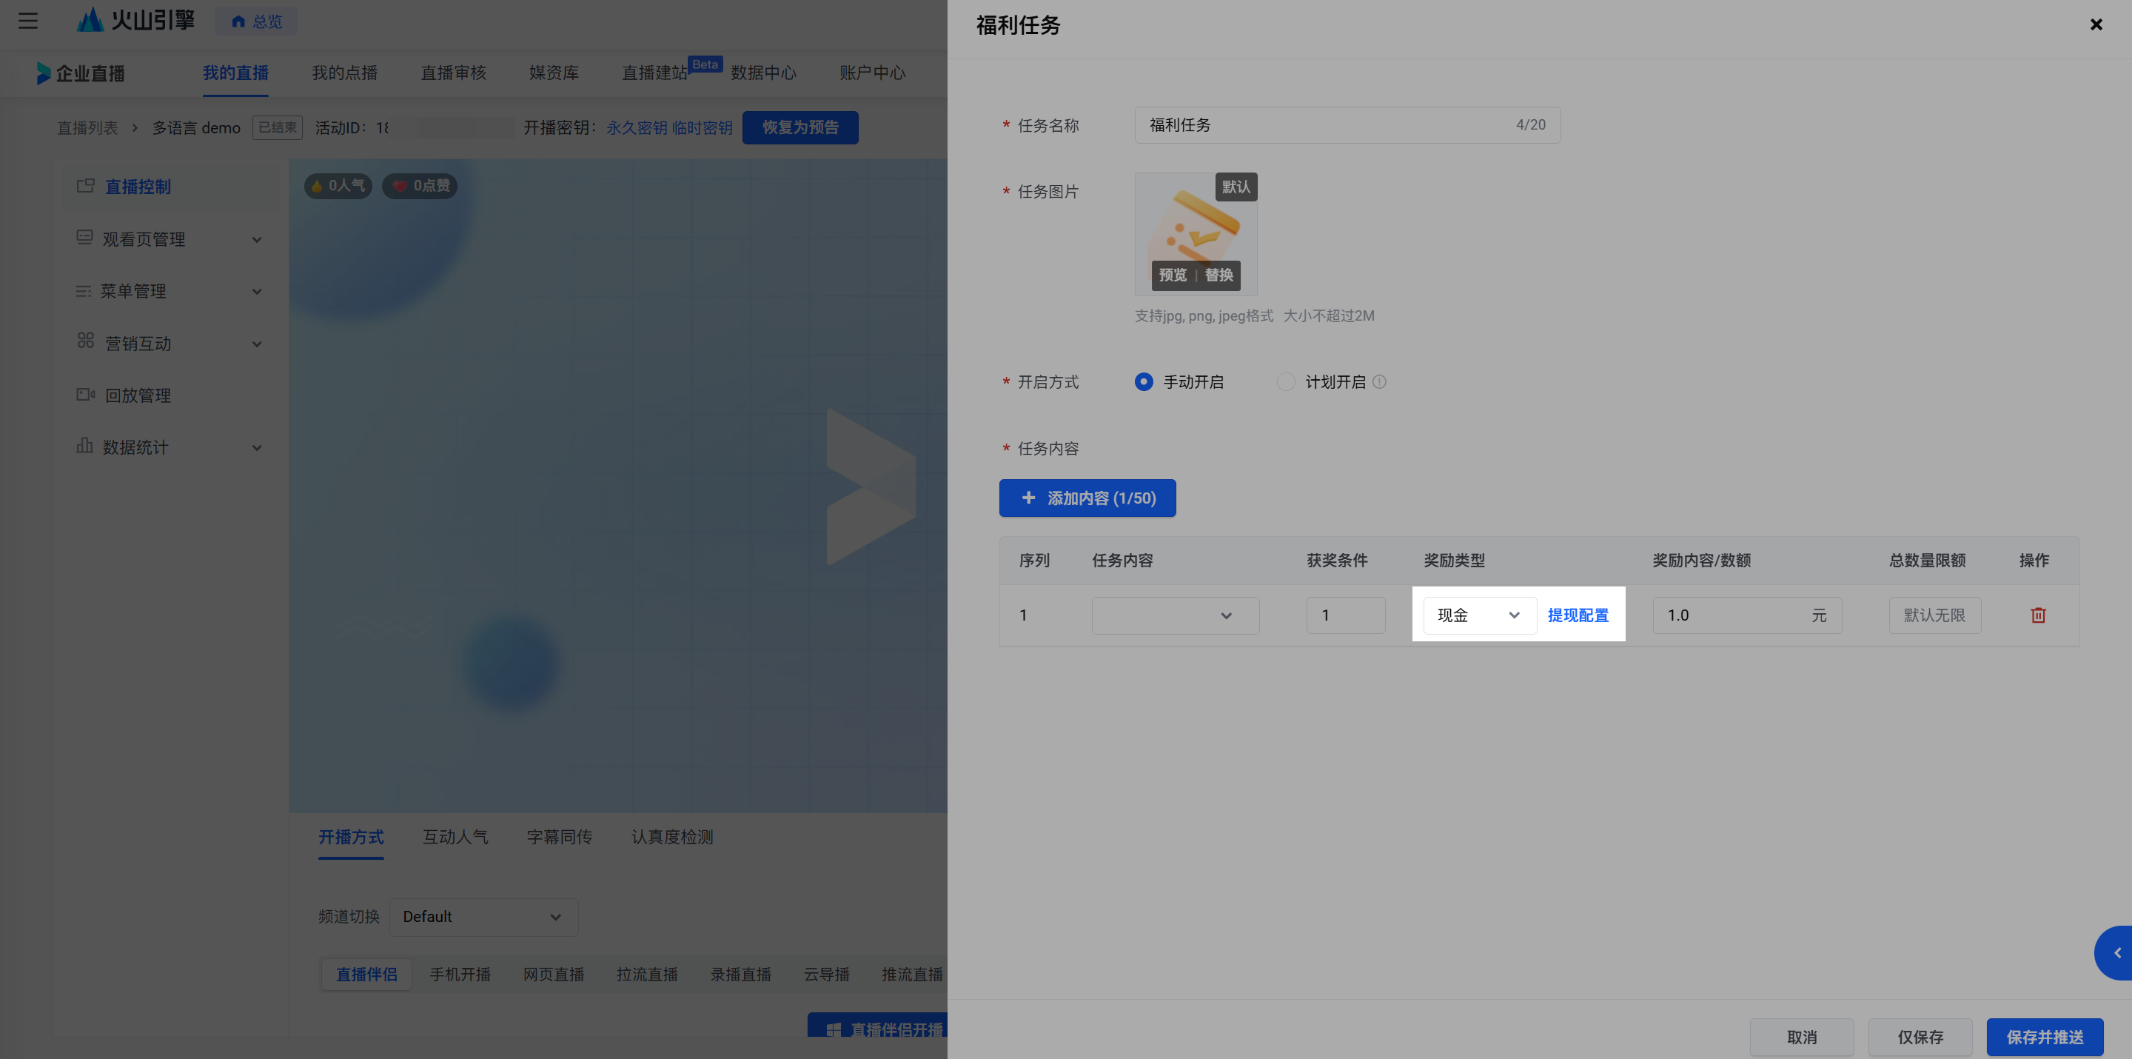Image resolution: width=2132 pixels, height=1059 pixels.
Task: Click the 保存并推送 button
Action: click(x=2044, y=1038)
